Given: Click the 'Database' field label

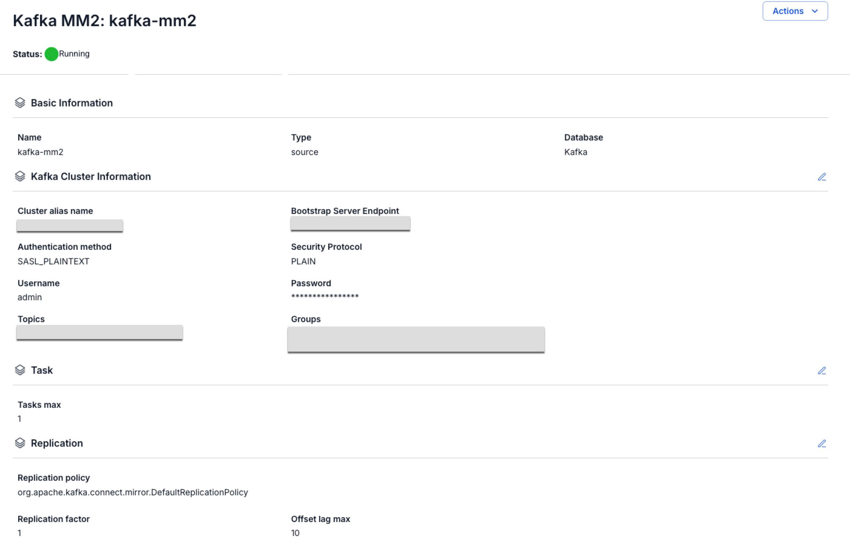Looking at the screenshot, I should 583,137.
